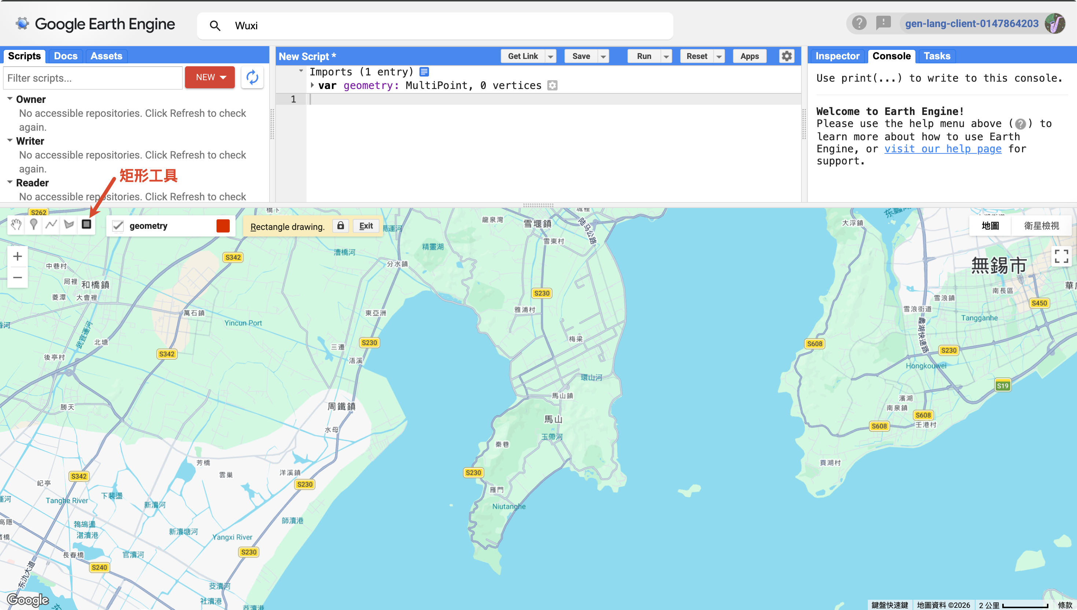
Task: Switch map to 衛星檢視 satellite view
Action: 1041,226
